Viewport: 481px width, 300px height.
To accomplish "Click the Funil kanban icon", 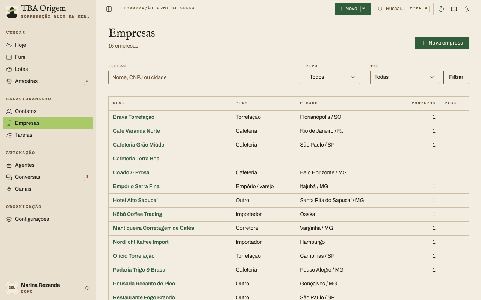I will 9,57.
